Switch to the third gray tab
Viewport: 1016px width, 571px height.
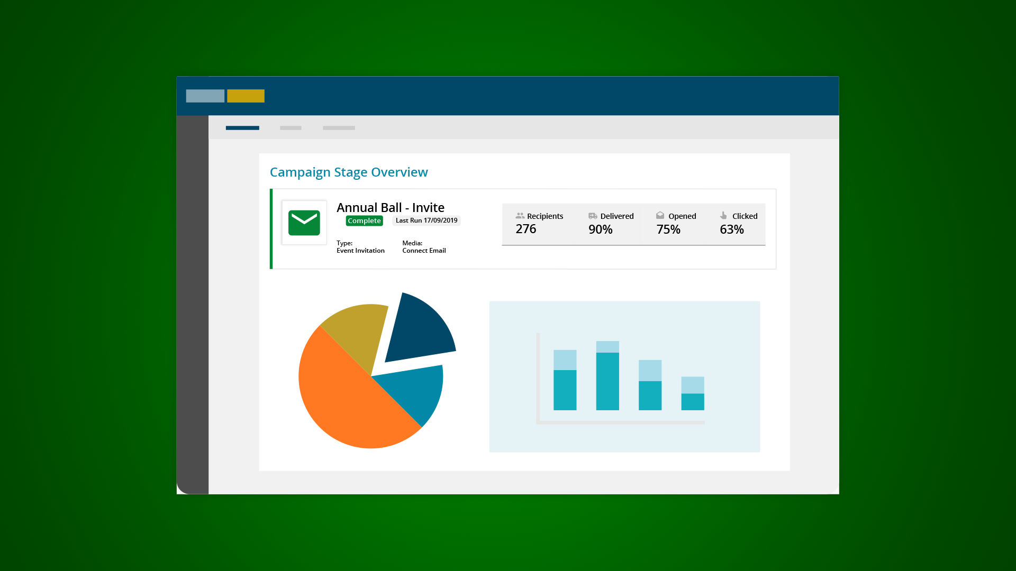(339, 128)
